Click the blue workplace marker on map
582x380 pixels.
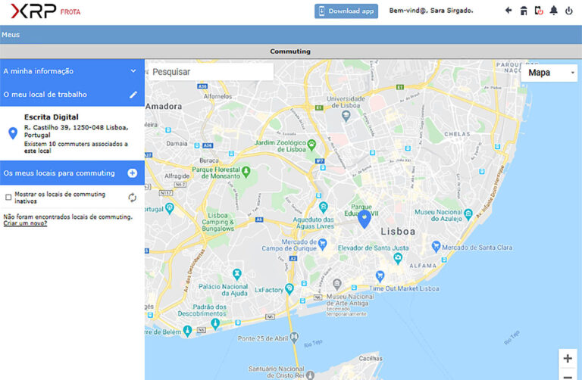tap(364, 219)
